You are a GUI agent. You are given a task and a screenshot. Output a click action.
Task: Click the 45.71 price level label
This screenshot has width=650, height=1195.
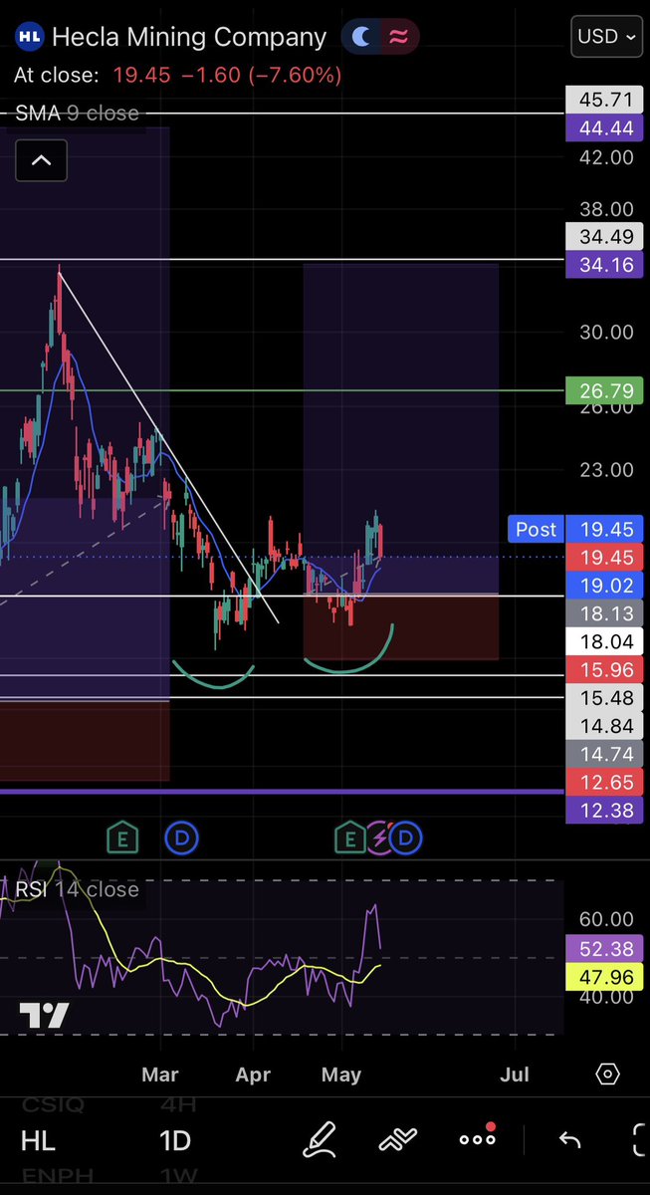(x=606, y=100)
